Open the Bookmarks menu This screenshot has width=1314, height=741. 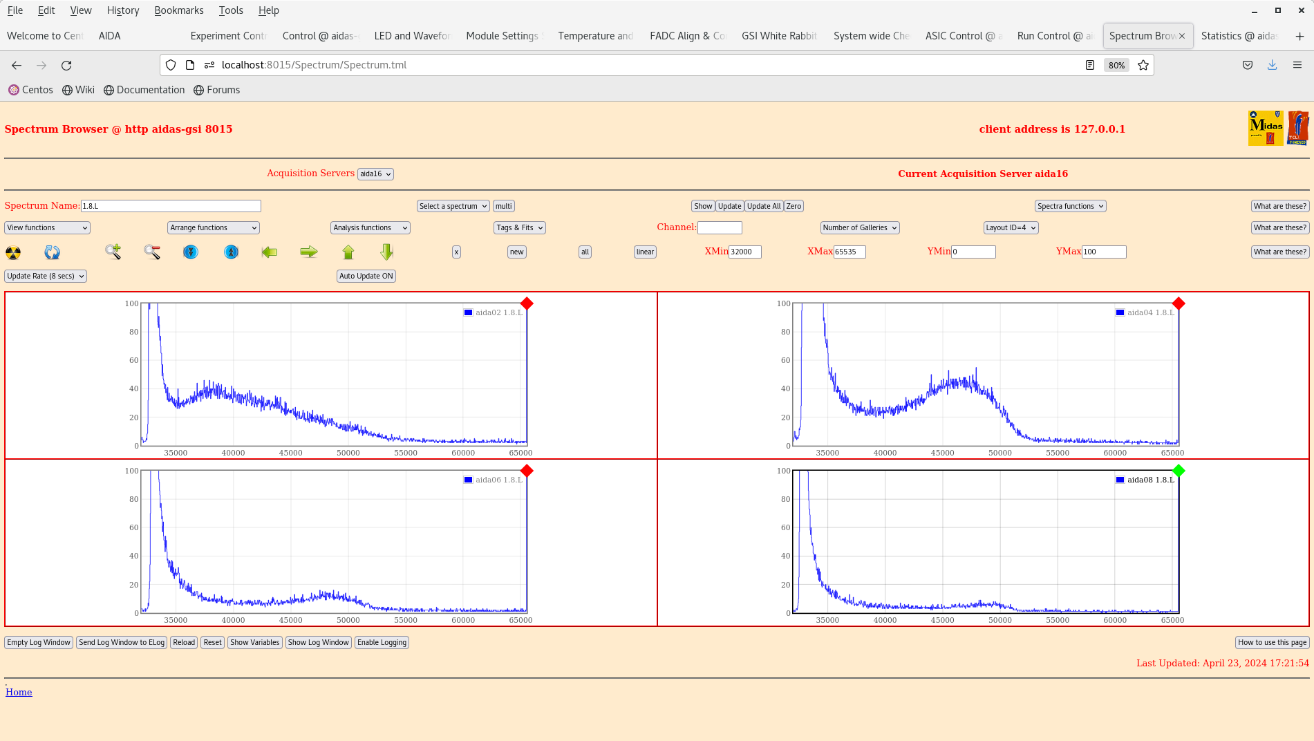tap(178, 10)
